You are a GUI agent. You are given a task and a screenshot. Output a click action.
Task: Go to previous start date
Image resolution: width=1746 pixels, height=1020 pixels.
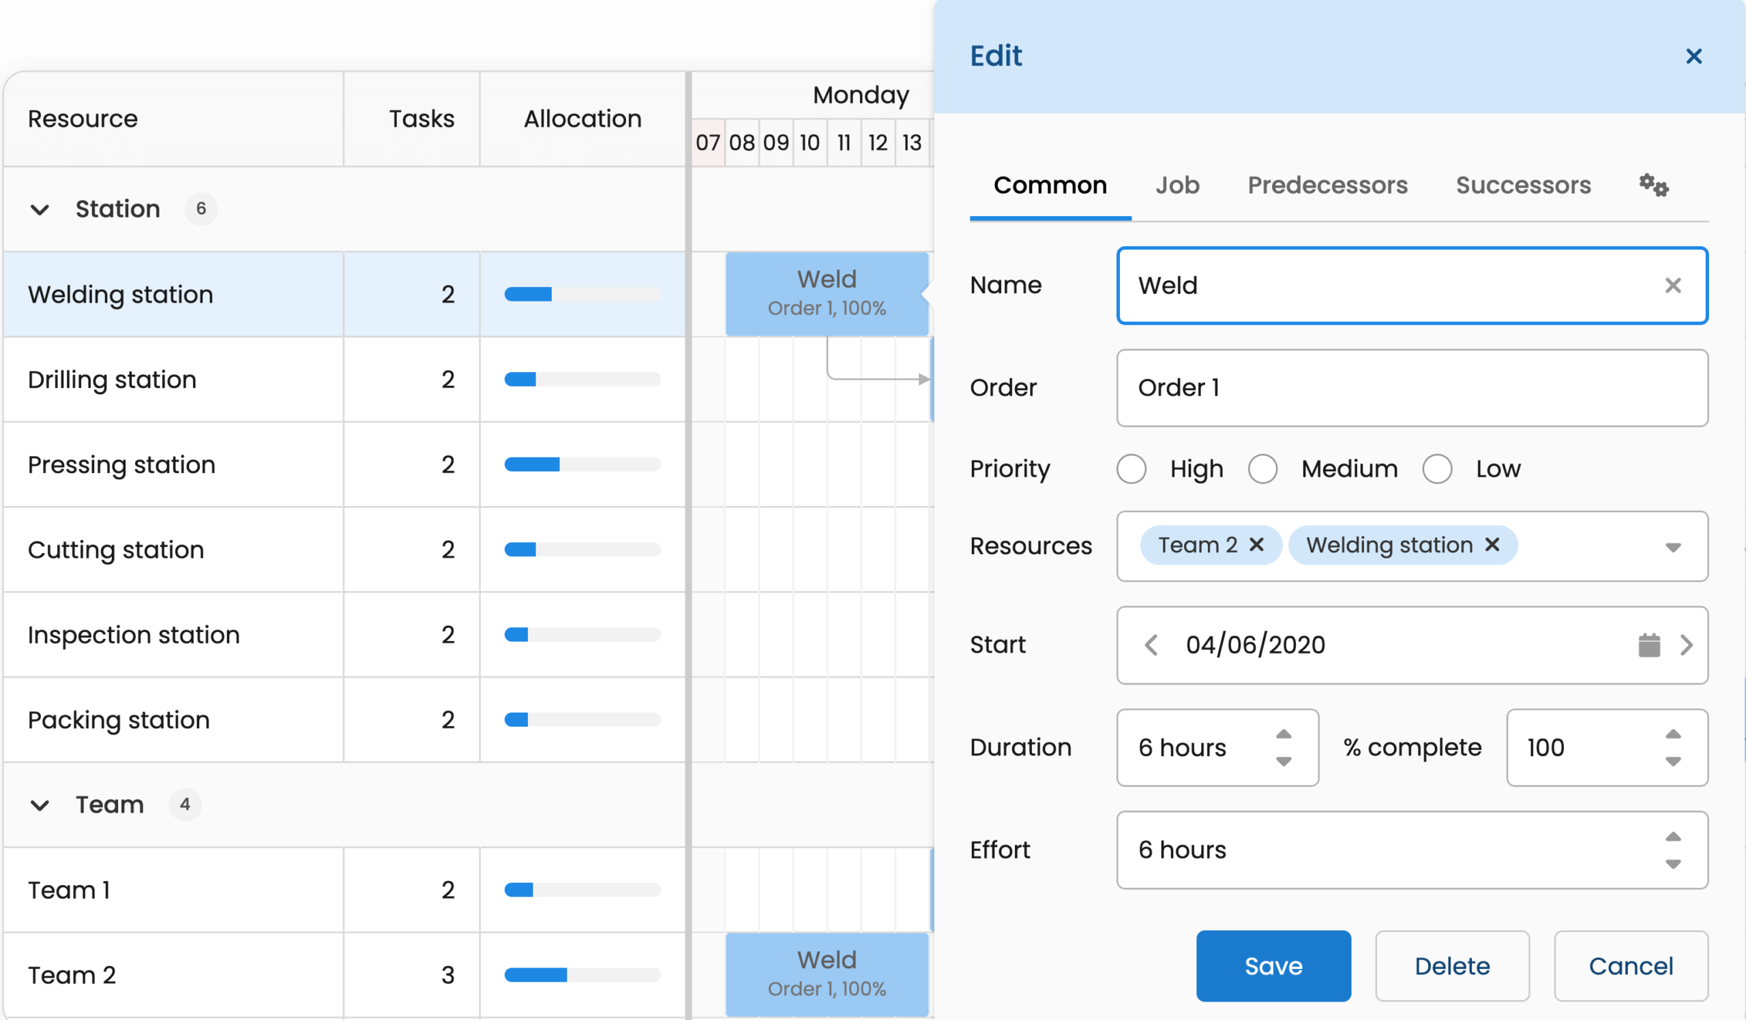(x=1151, y=645)
